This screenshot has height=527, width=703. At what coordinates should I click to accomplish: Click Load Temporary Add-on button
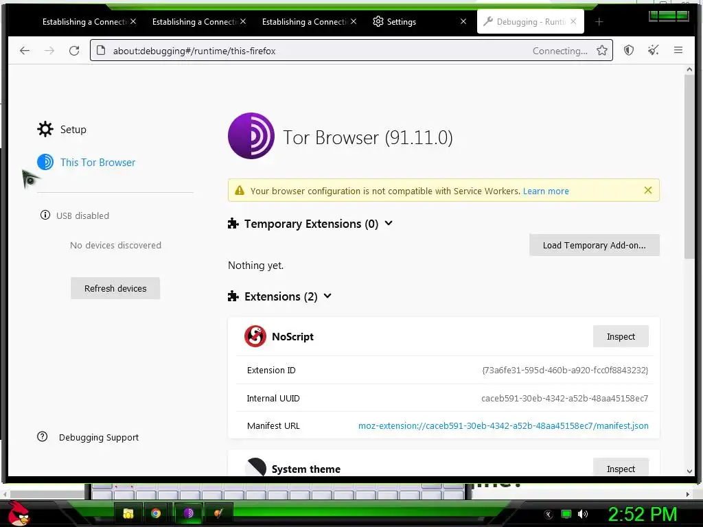pos(594,245)
